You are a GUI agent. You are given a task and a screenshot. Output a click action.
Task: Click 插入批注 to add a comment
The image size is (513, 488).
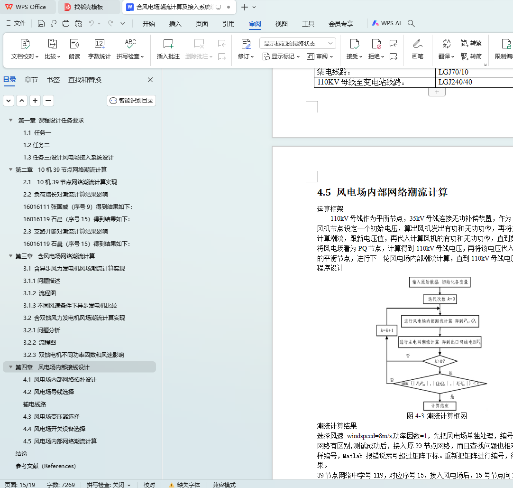pos(168,49)
